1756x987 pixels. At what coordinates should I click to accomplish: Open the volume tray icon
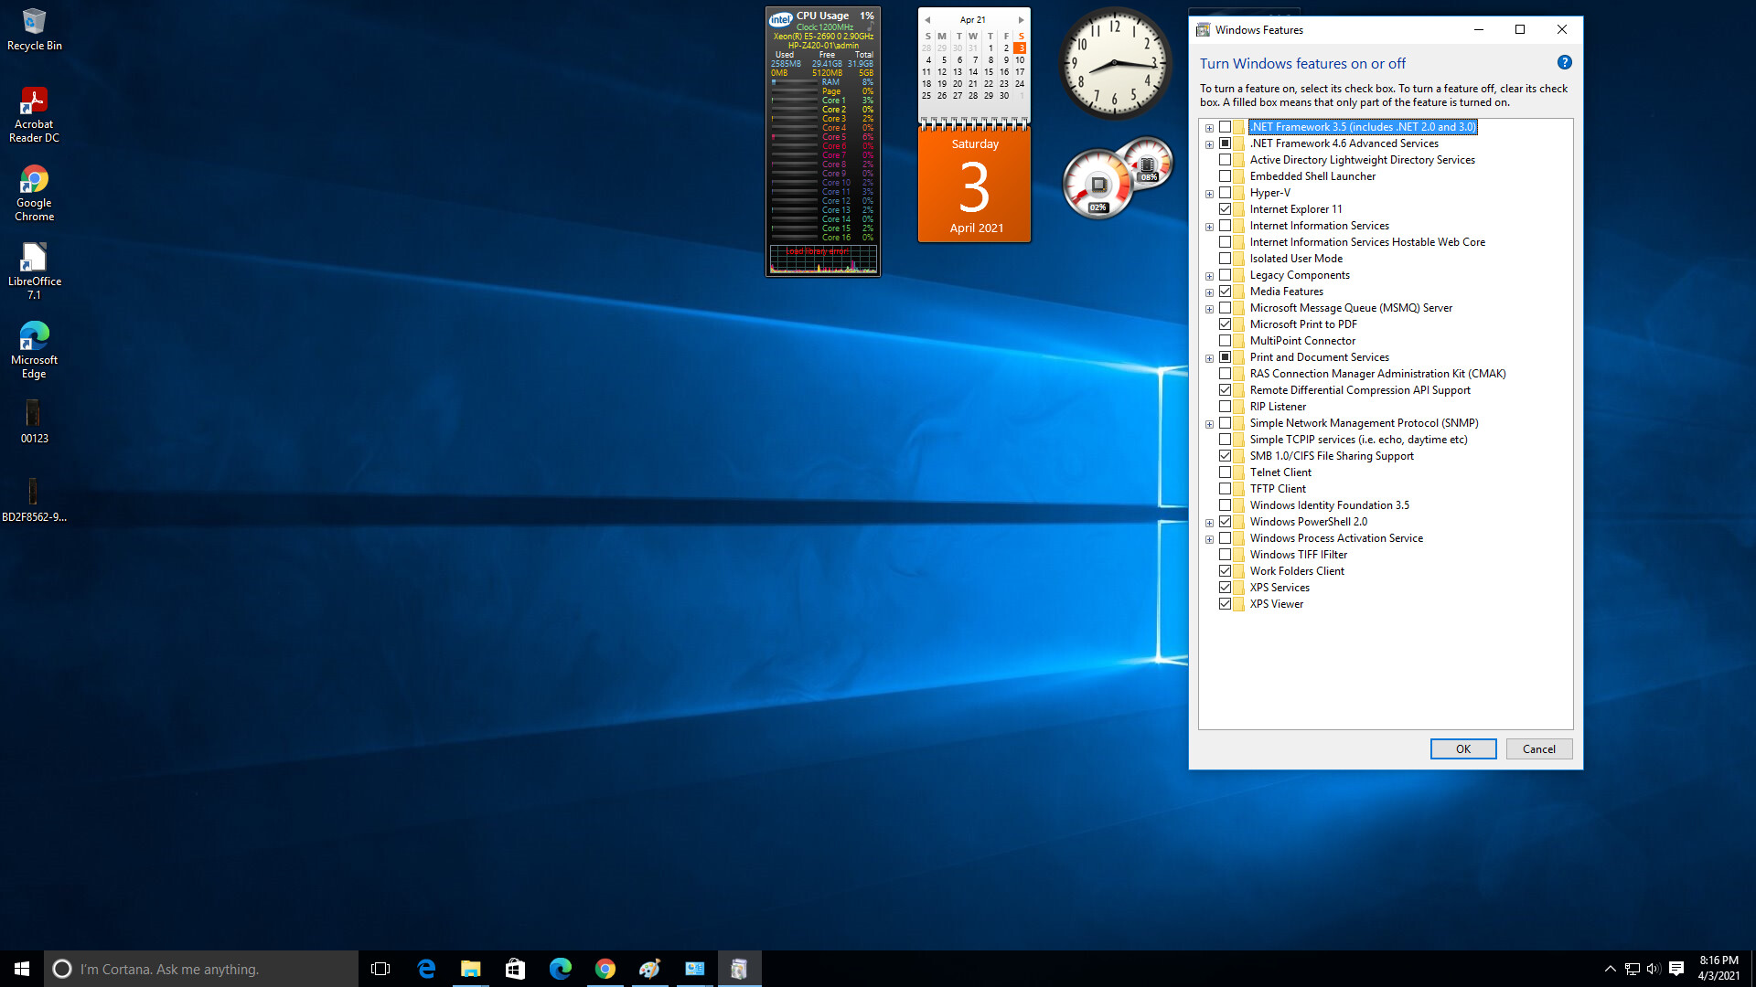[1653, 969]
